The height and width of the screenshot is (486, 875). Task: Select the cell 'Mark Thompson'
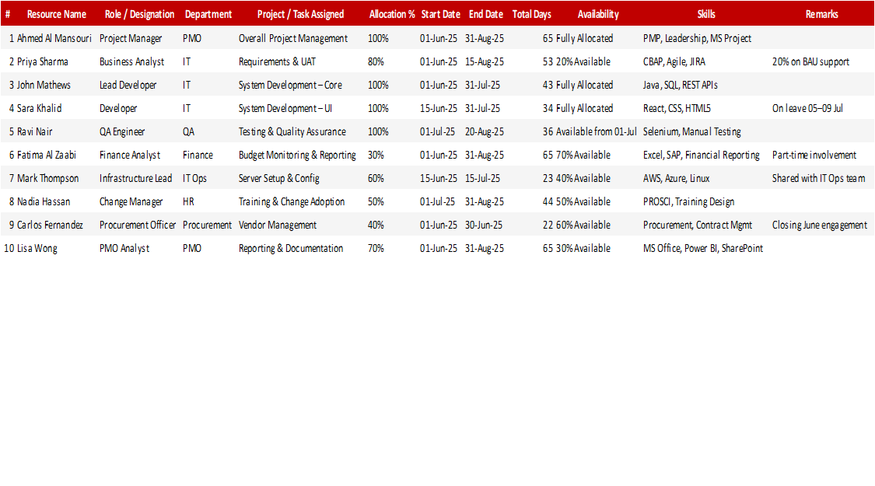pos(47,179)
